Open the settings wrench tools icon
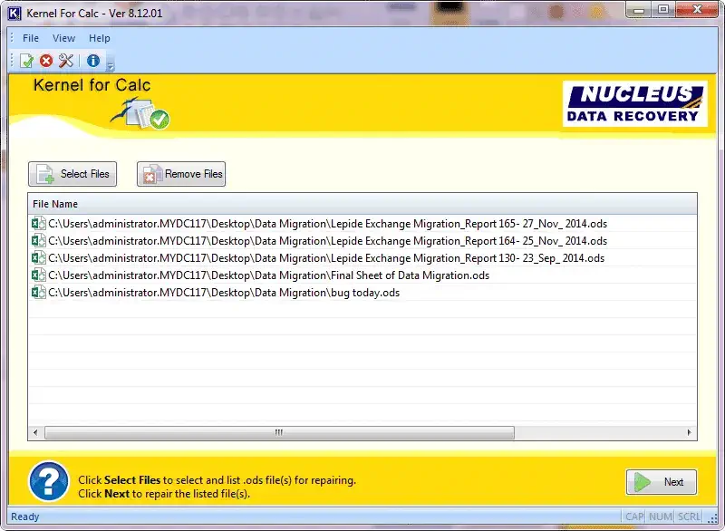Image resolution: width=725 pixels, height=531 pixels. [x=66, y=61]
